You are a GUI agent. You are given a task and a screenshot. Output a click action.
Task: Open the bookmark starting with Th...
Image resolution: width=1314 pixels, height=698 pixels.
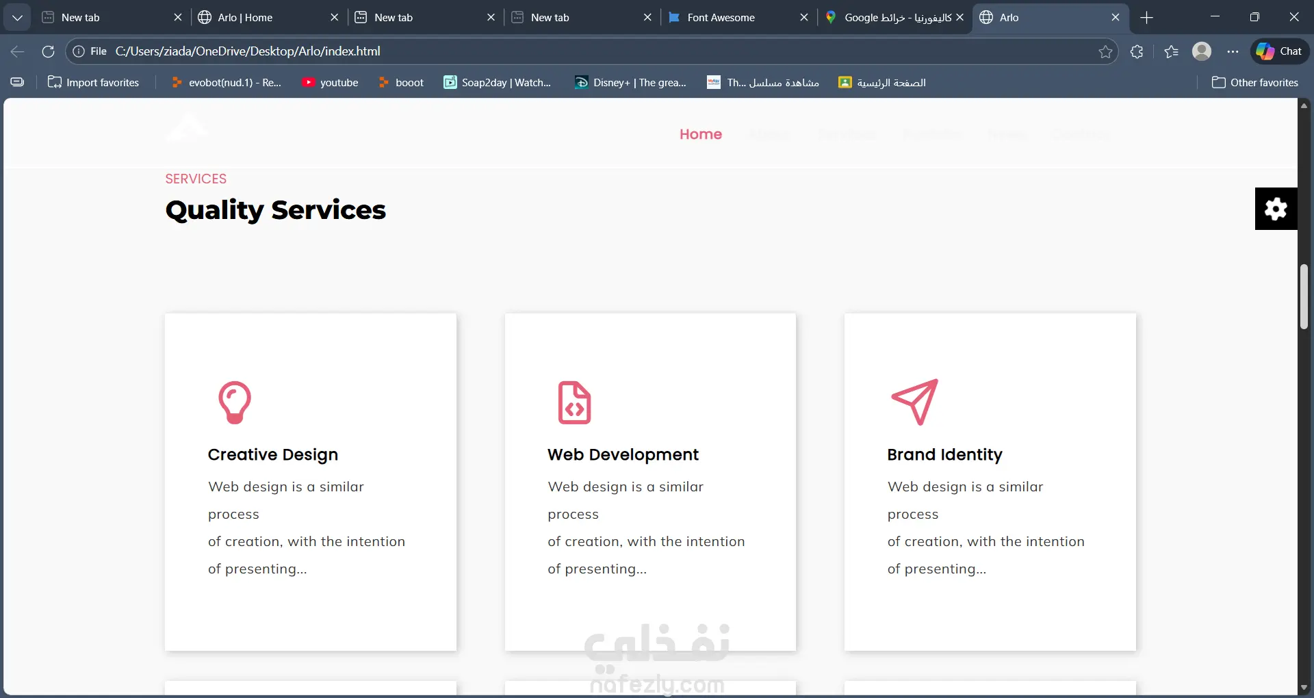(x=763, y=82)
